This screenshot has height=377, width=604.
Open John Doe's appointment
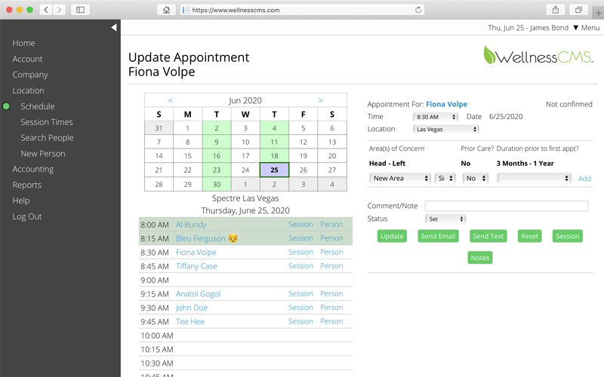tap(192, 308)
